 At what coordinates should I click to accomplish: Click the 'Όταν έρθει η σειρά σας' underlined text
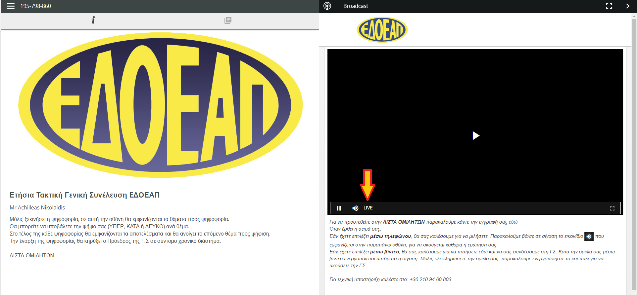[355, 229]
